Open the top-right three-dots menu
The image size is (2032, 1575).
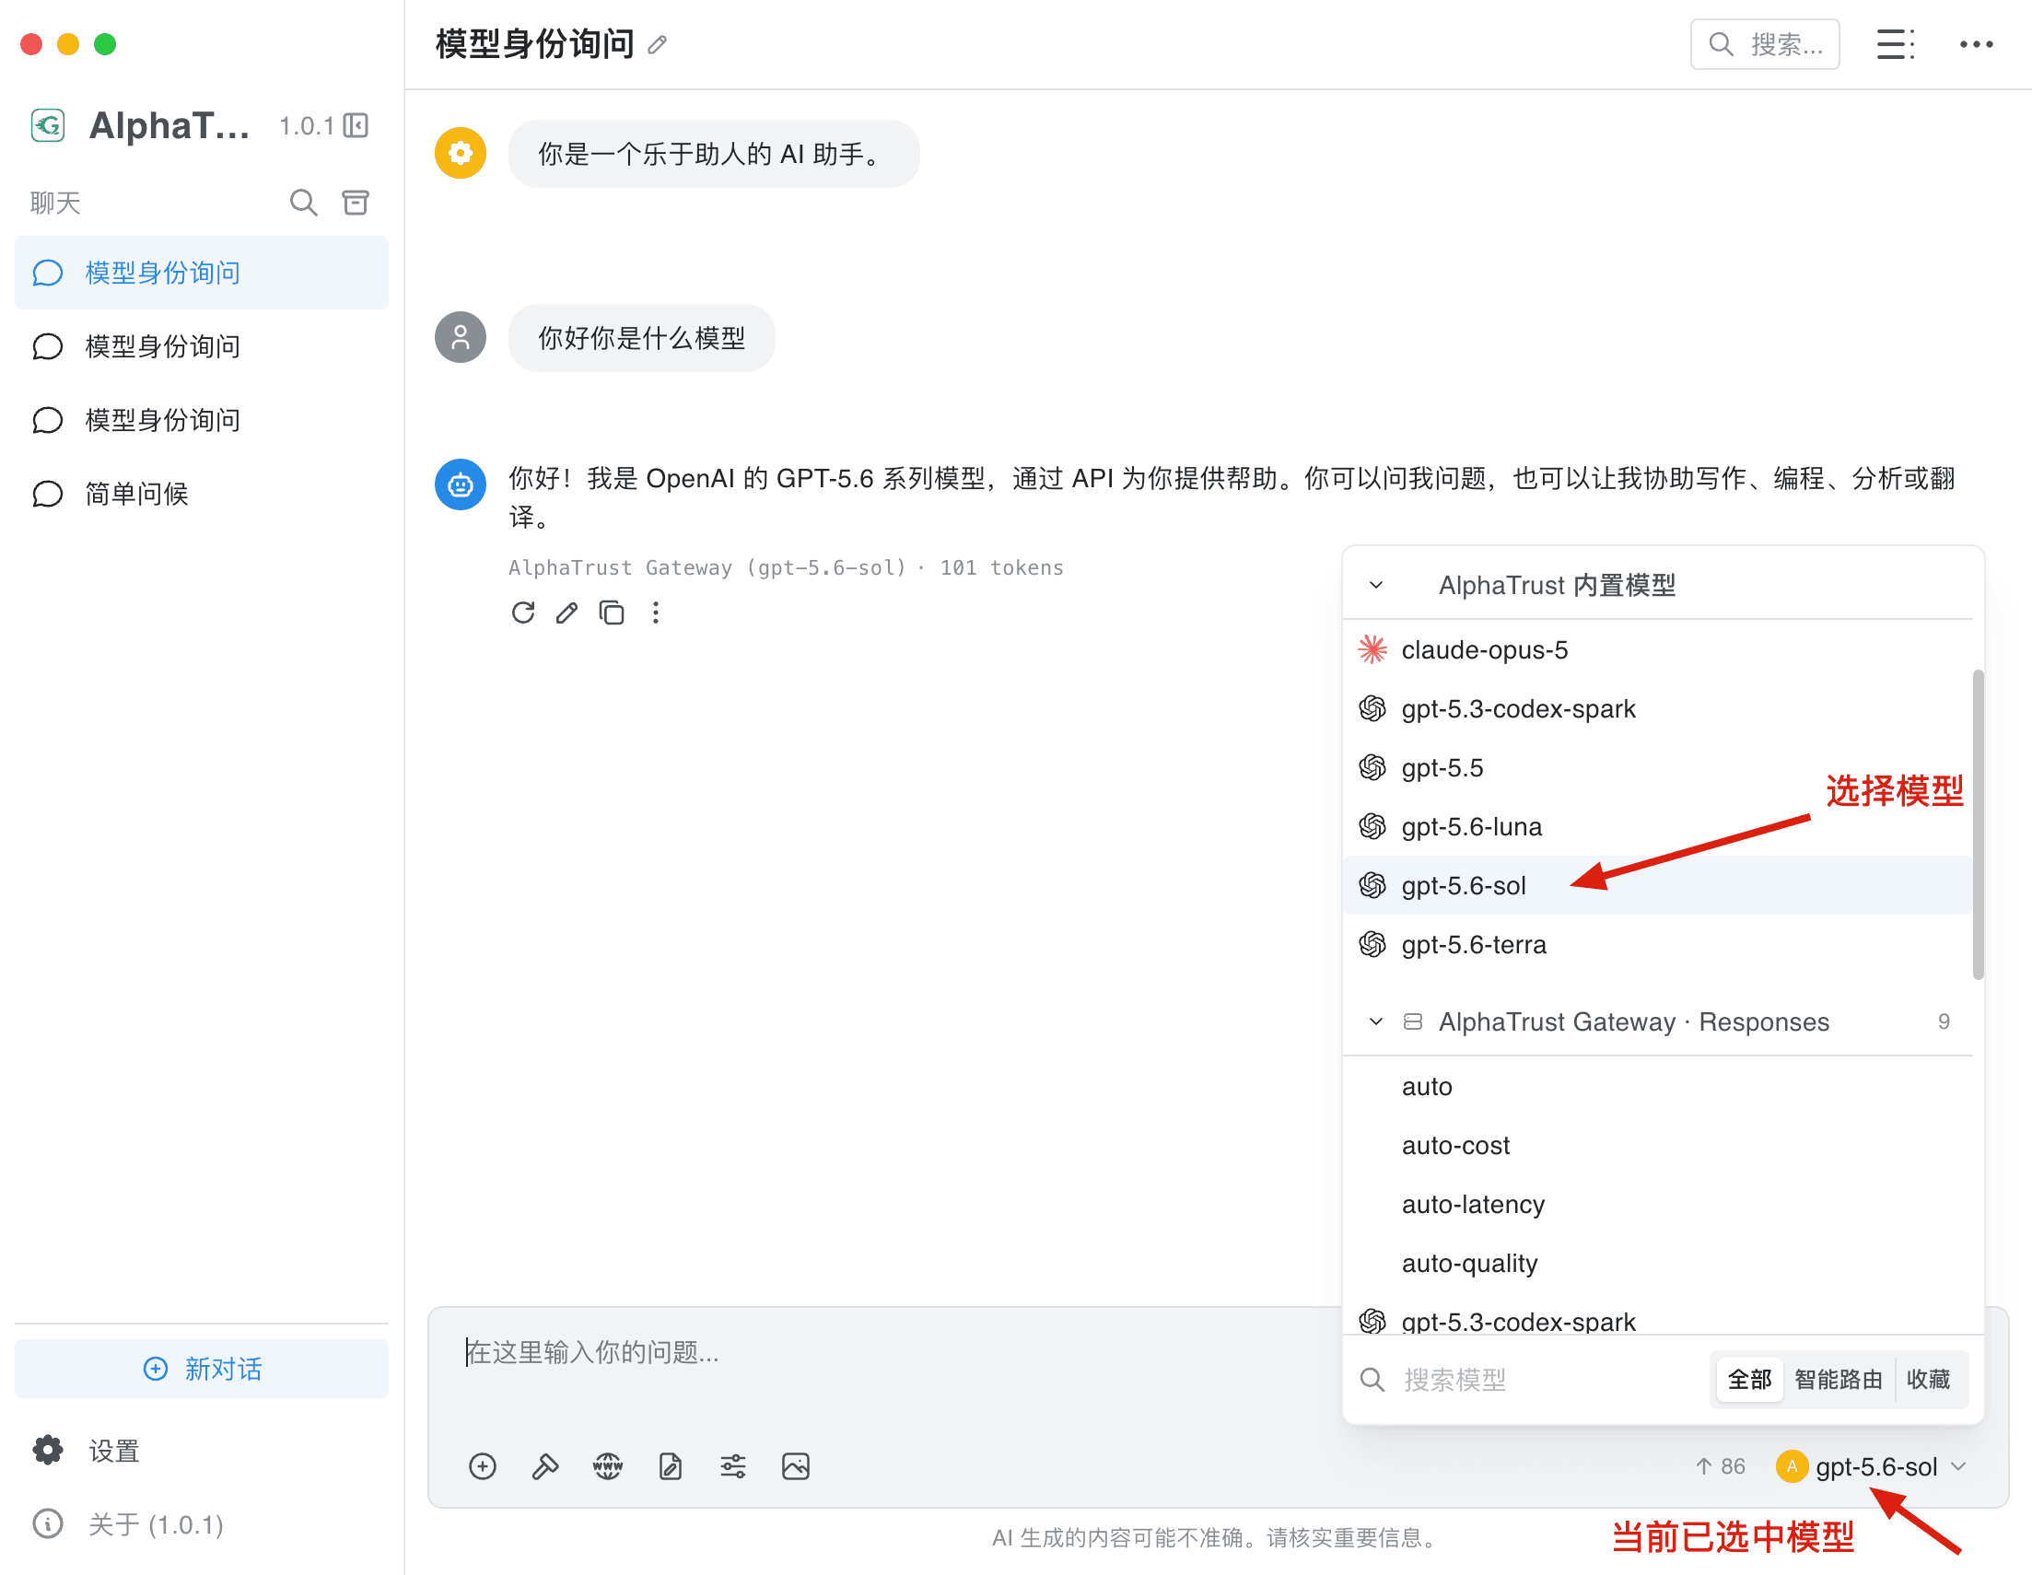click(x=1976, y=44)
